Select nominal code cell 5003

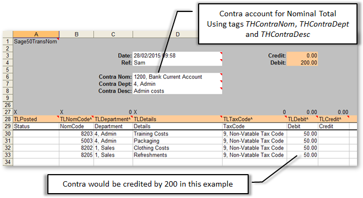76,140
